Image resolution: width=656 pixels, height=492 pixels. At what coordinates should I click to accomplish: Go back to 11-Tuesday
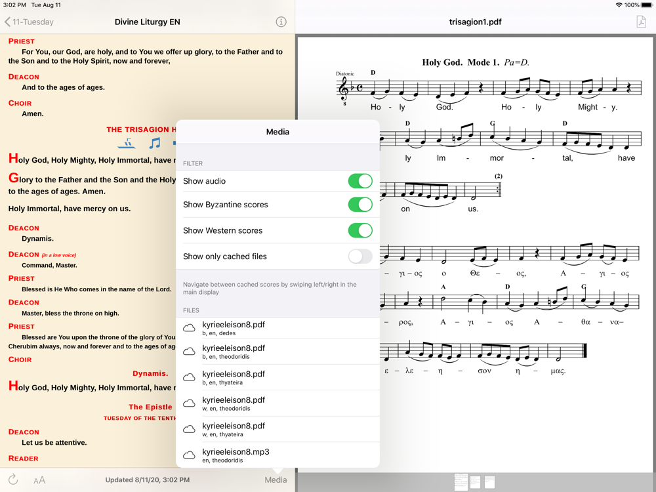[29, 22]
